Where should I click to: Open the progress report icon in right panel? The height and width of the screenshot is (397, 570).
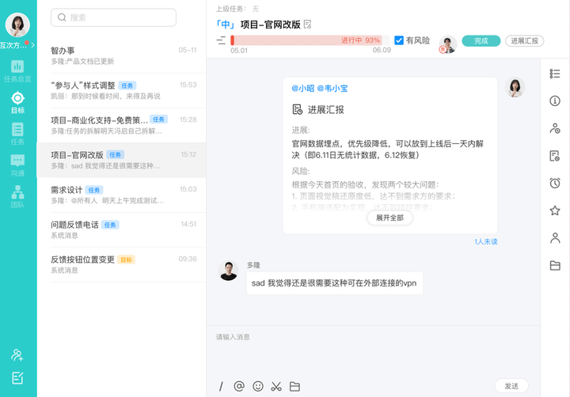click(x=555, y=156)
